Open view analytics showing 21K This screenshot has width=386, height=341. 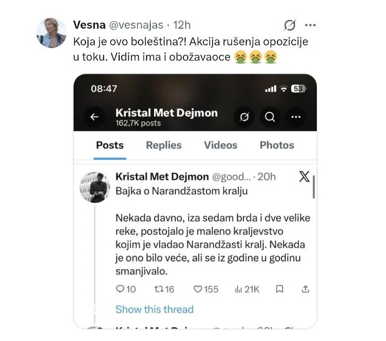click(x=238, y=289)
